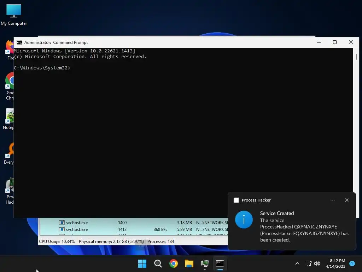Viewport: 362px width, 272px height.
Task: Open the Windows Start menu
Action: click(x=142, y=263)
